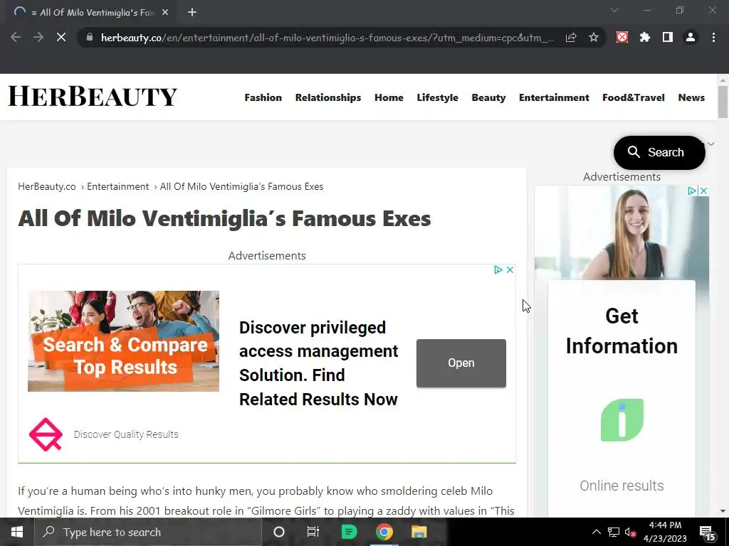Click the HerBeauty logo

(x=93, y=96)
